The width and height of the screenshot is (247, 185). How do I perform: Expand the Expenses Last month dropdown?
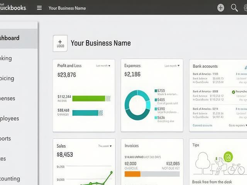pos(172,66)
